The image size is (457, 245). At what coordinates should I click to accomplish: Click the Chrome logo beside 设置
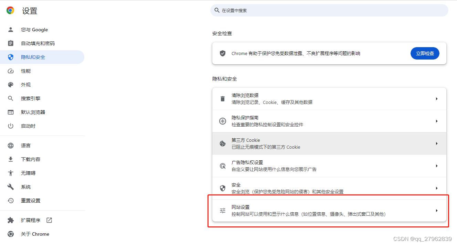coord(10,11)
